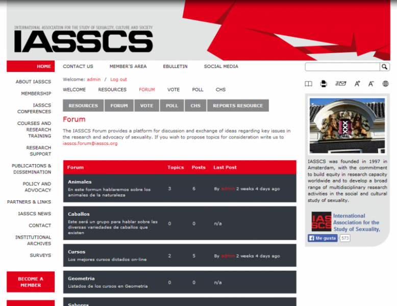Viewport: 397px width, 306px height.
Task: Click the gray FORUM tab button
Action: (x=119, y=106)
